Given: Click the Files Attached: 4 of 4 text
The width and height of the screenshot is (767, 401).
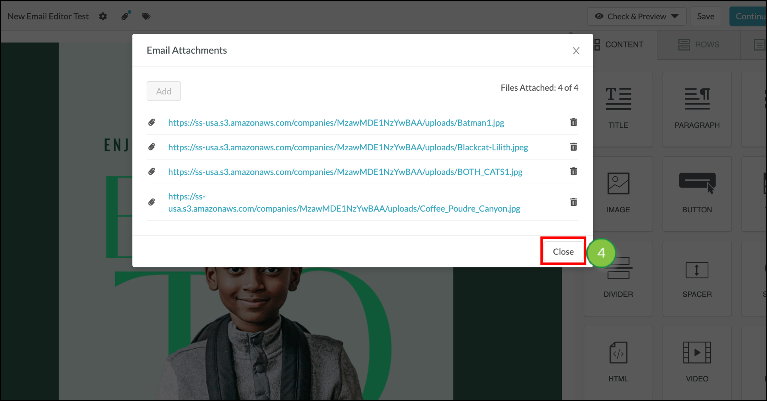Looking at the screenshot, I should pos(539,88).
